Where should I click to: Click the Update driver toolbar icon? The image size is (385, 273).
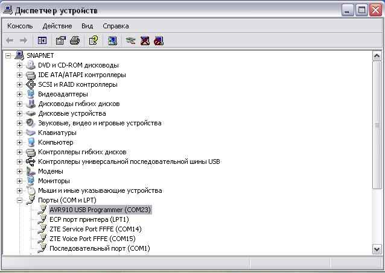click(130, 40)
